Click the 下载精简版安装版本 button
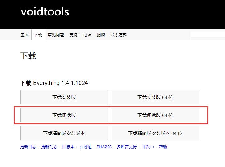This screenshot has height=167, width=225. pos(64,133)
